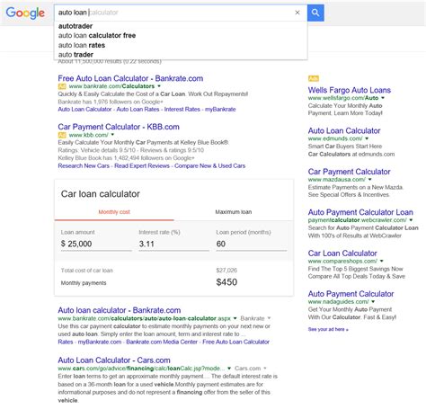
Task: Expand arrow beside www.wellsfargo.com/Auto
Action: click(383, 98)
